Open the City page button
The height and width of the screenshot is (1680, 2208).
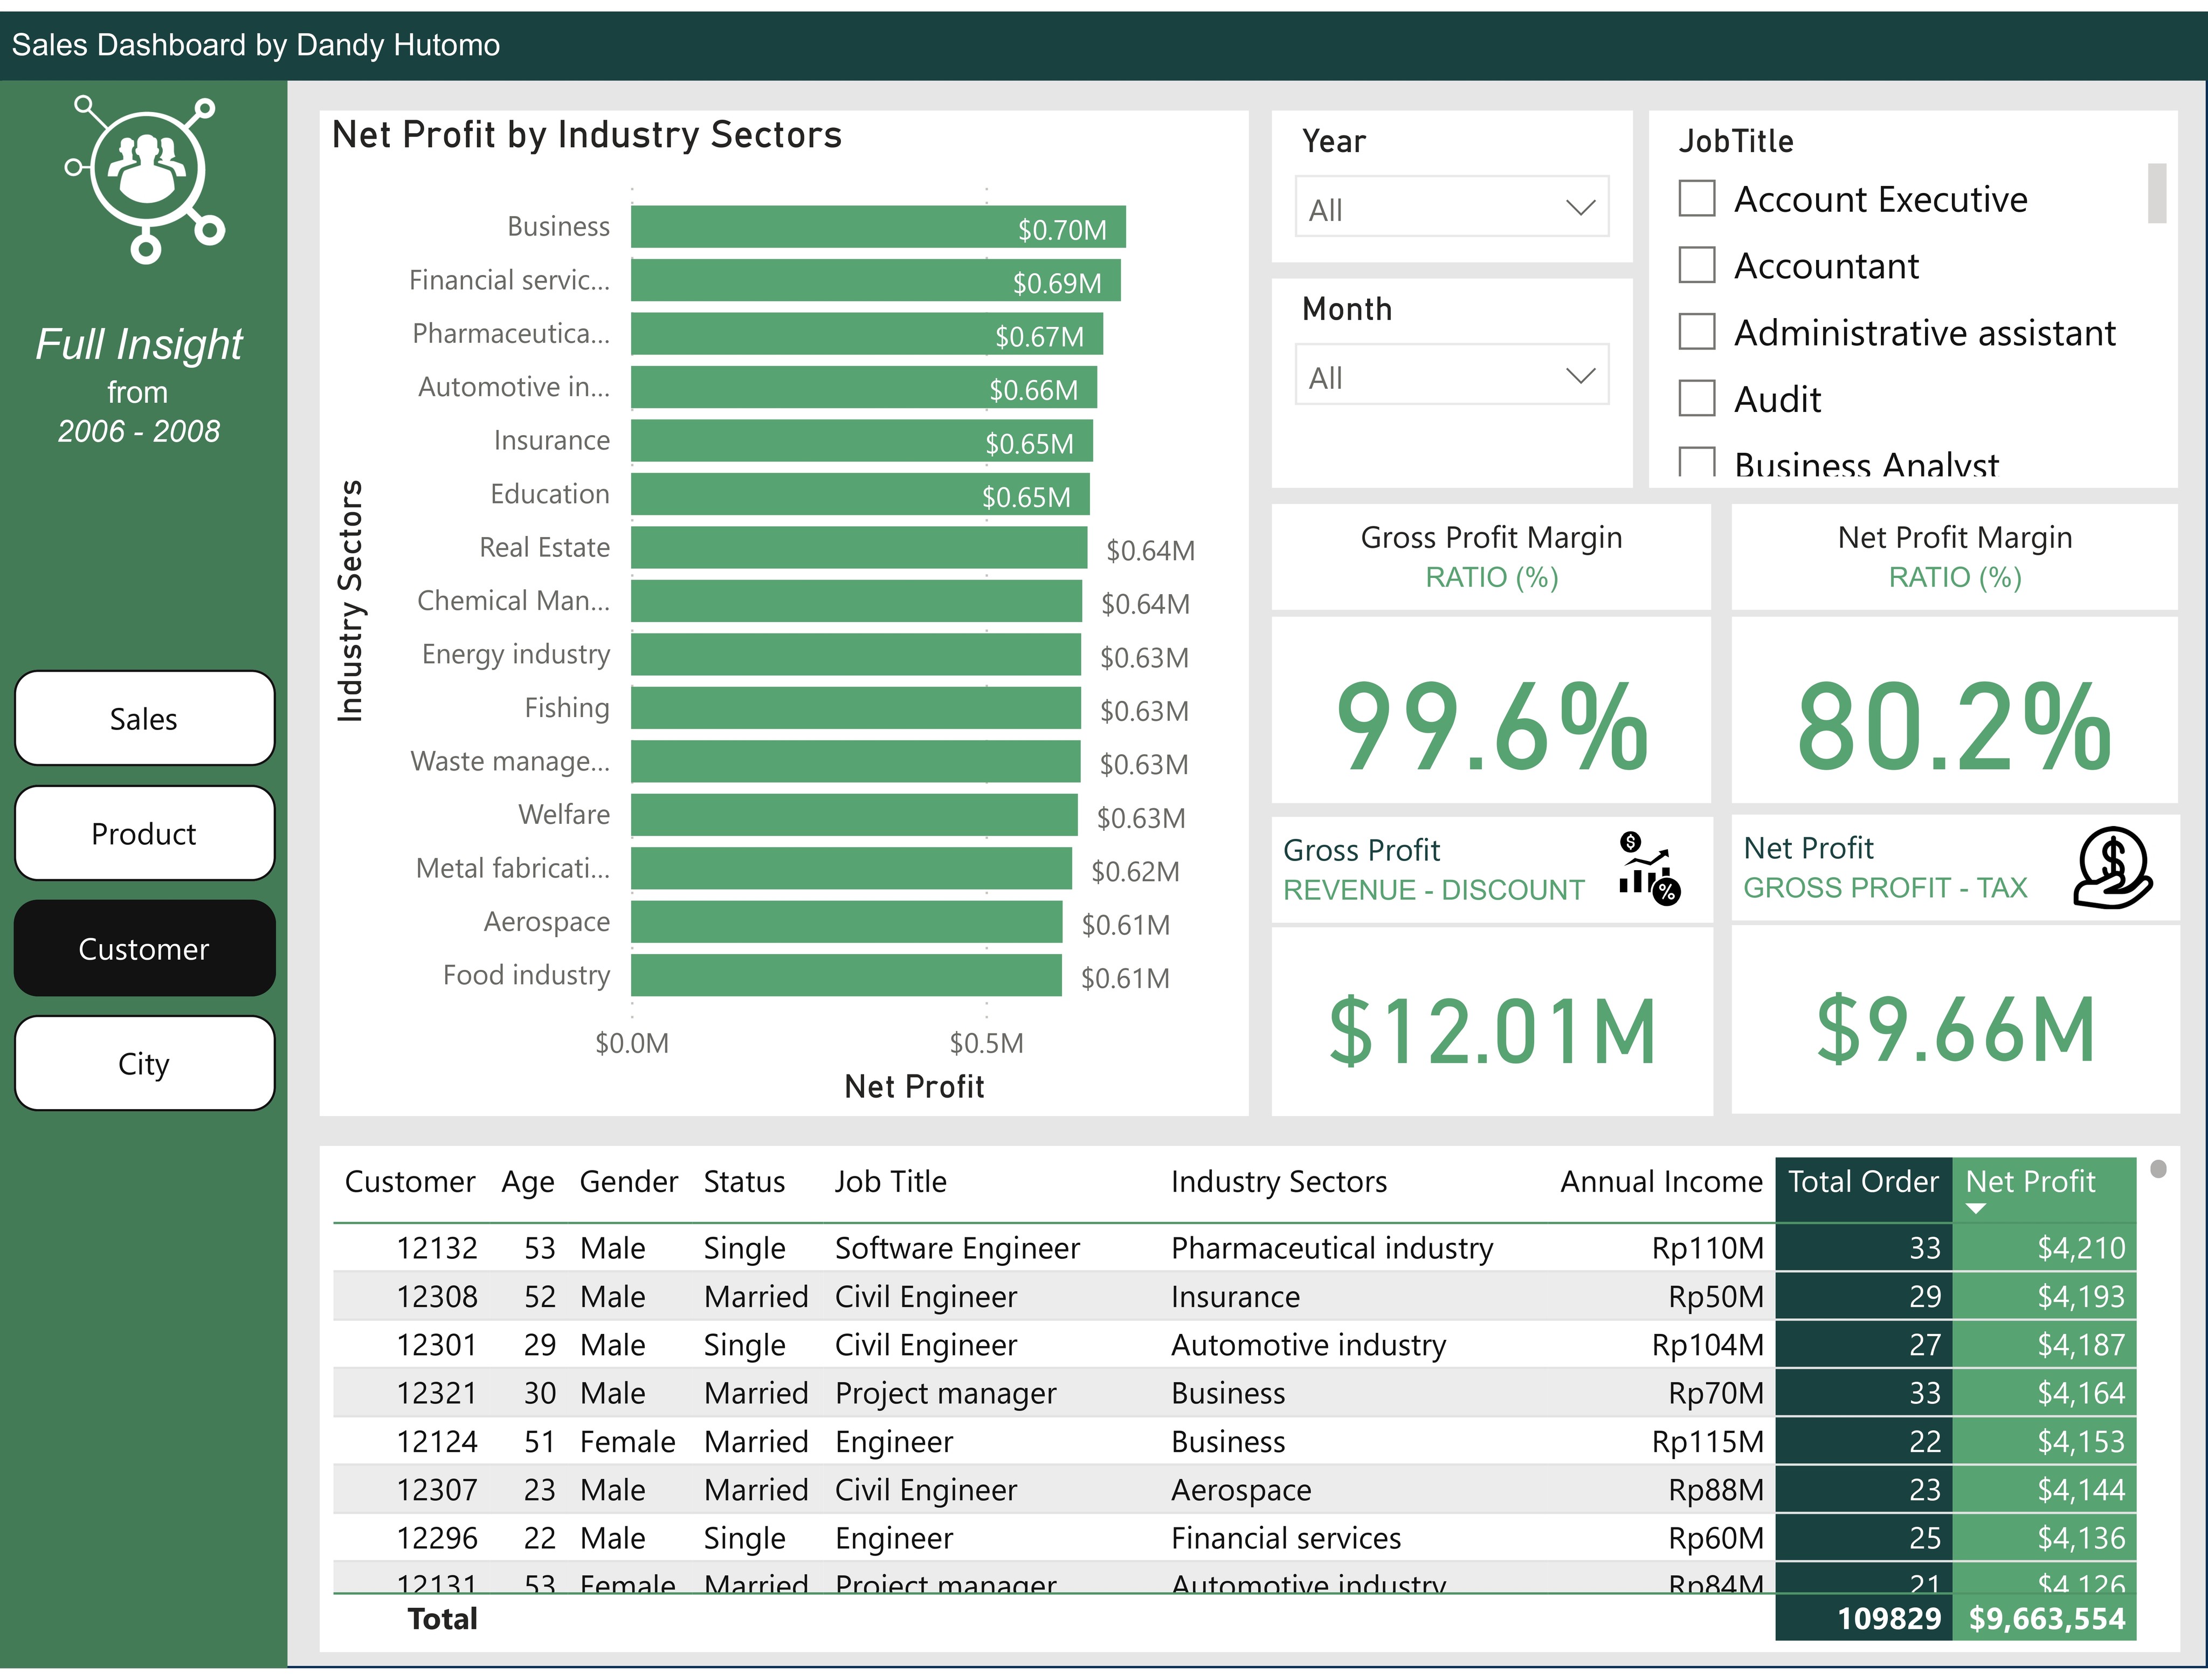(x=144, y=1063)
